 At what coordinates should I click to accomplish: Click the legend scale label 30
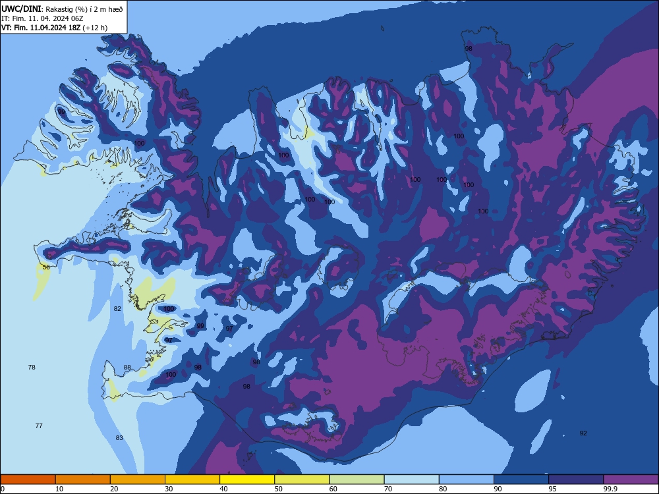169,489
